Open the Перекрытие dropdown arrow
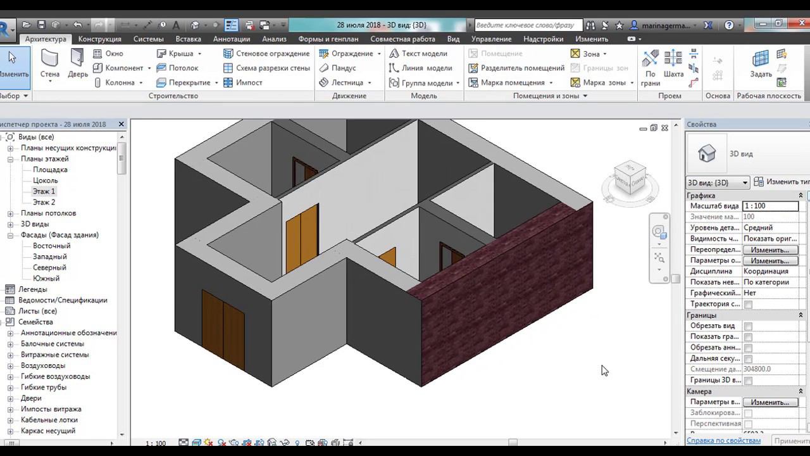This screenshot has height=456, width=810. coord(216,83)
